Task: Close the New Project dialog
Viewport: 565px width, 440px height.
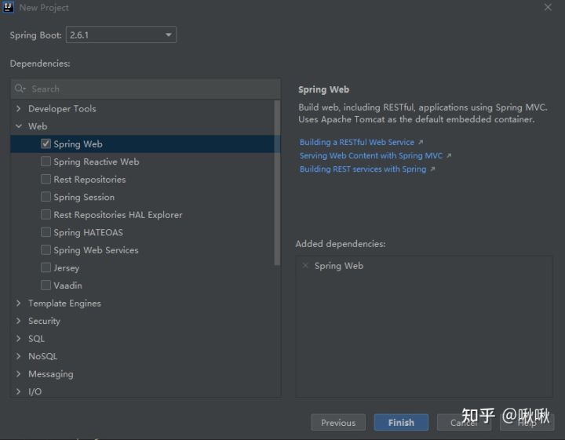Action: click(548, 7)
